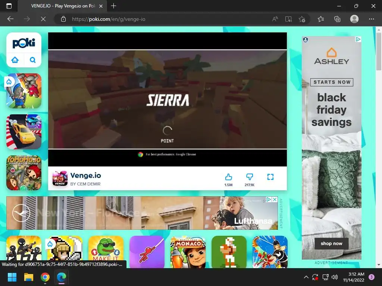The image size is (382, 286).
Task: Open the Collections icon
Action: [x=337, y=19]
